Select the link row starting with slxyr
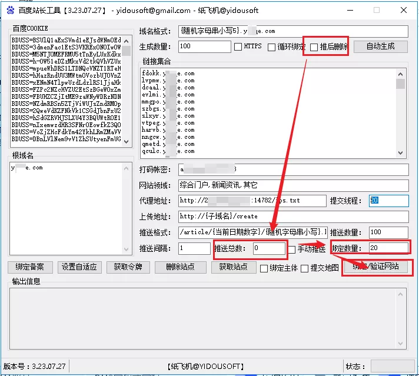Viewport: 419px width, 376px height. coord(168,116)
